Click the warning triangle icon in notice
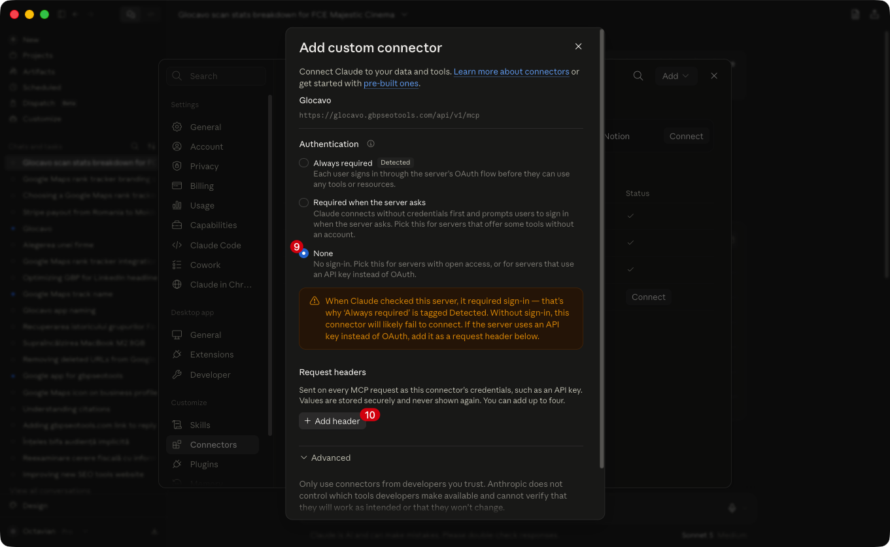 pos(315,301)
